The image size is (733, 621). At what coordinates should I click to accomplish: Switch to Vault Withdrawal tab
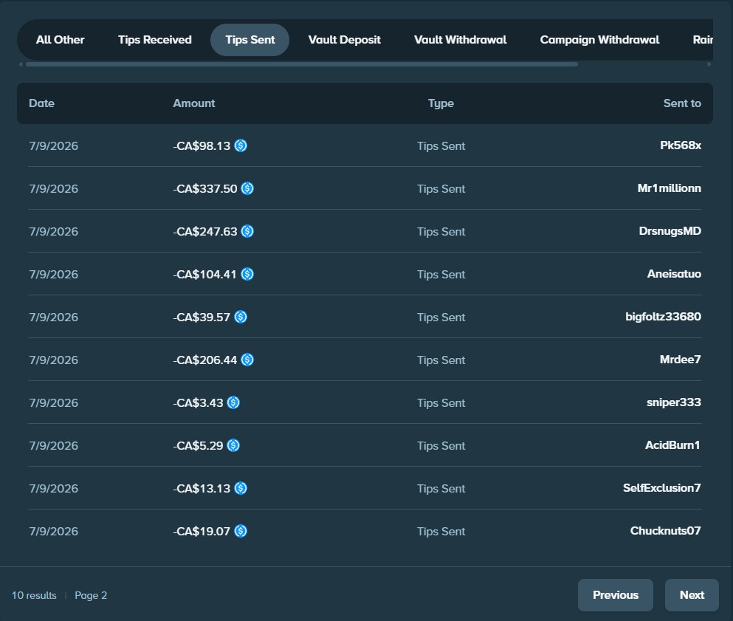click(x=461, y=40)
